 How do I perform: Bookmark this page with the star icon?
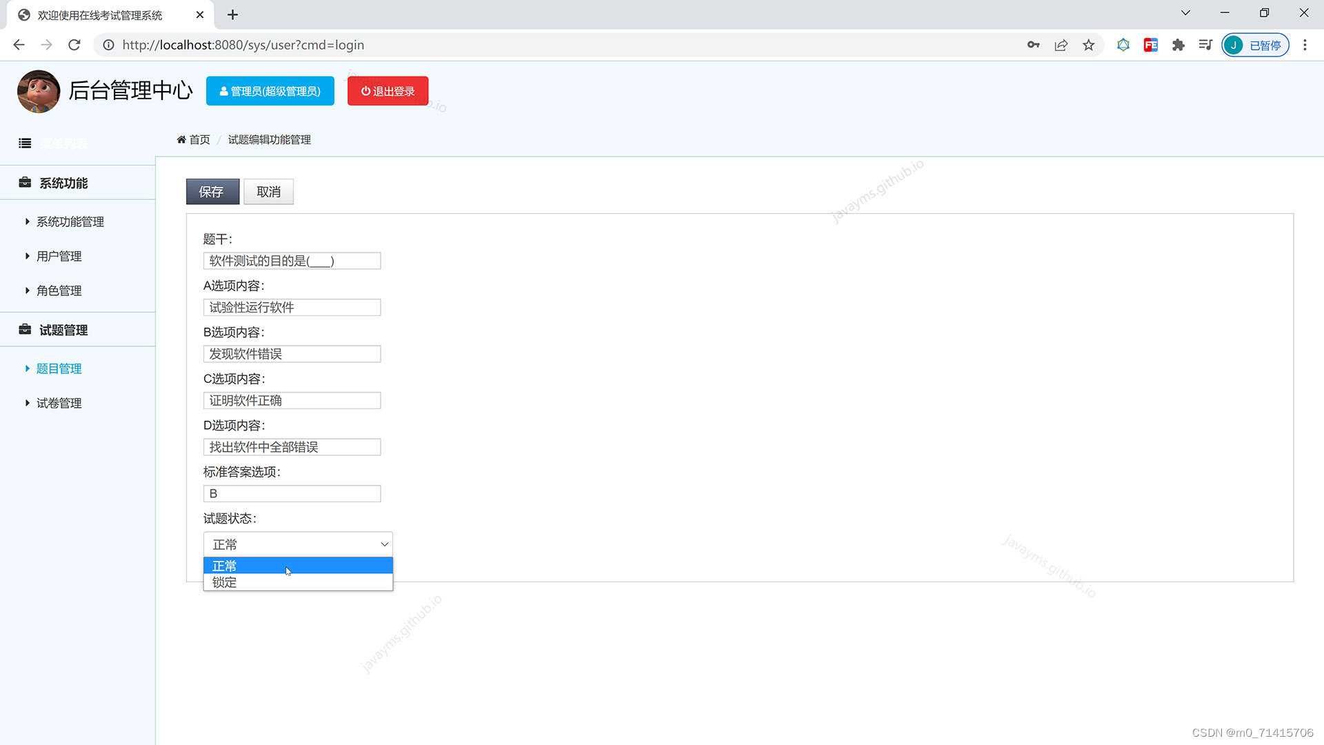pyautogui.click(x=1088, y=45)
